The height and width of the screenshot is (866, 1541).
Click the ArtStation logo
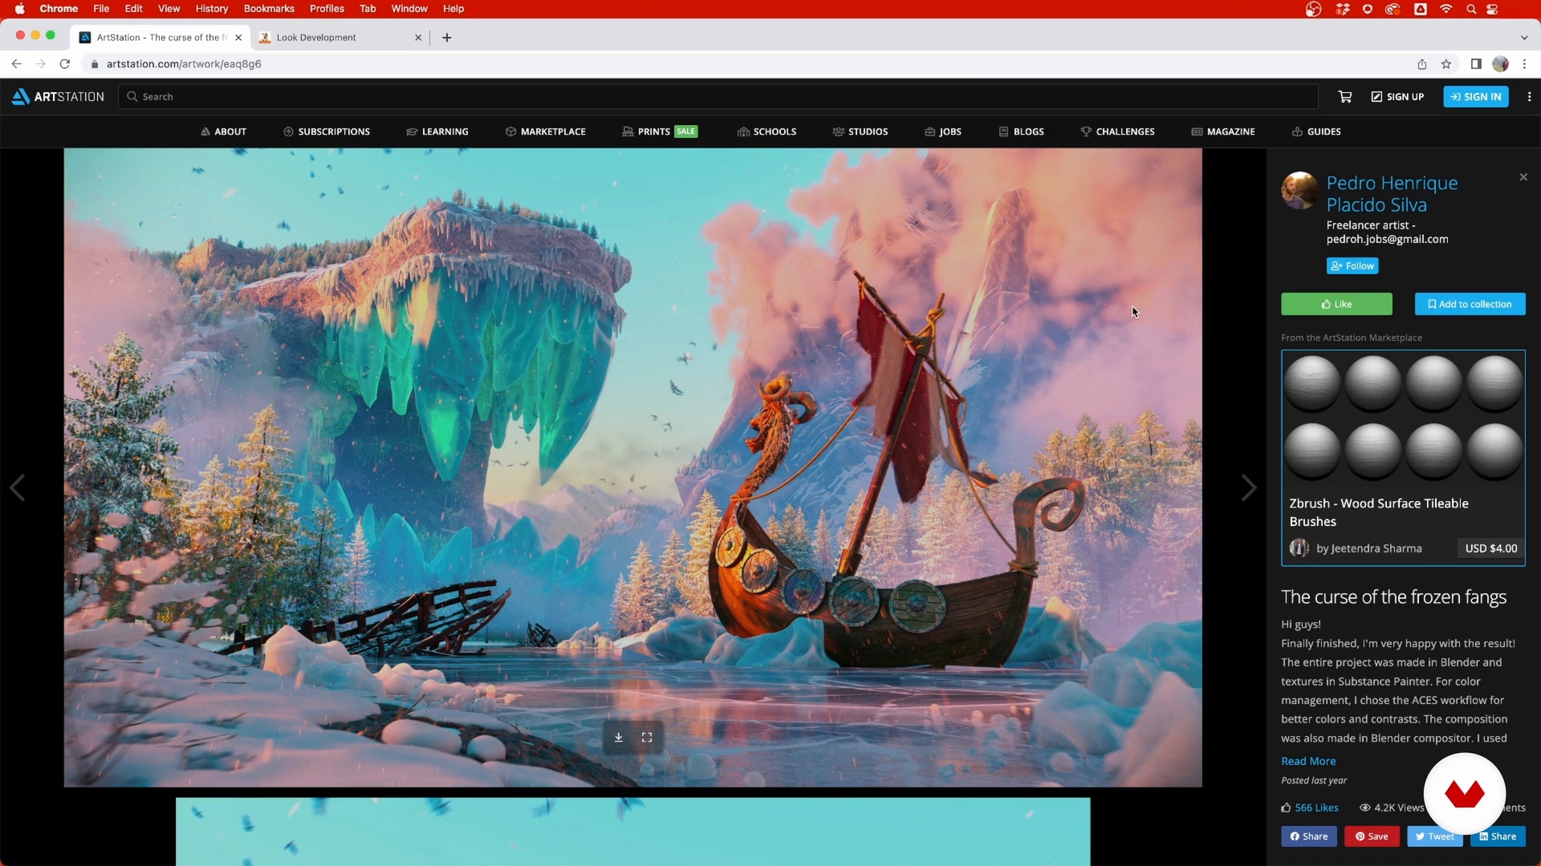(x=58, y=96)
